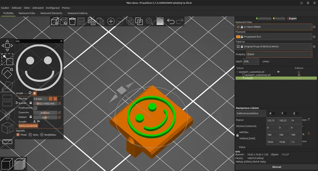Click the Arrange objects grid icon

point(81,21)
